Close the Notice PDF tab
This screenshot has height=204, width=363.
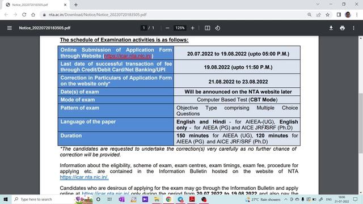pyautogui.click(x=65, y=5)
